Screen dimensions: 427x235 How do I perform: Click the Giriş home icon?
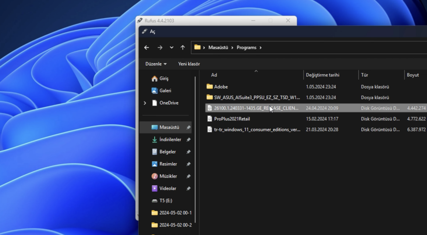coord(154,79)
